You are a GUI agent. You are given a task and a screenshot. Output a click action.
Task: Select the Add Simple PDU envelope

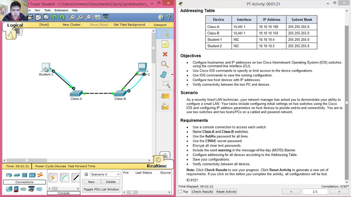pos(165,96)
